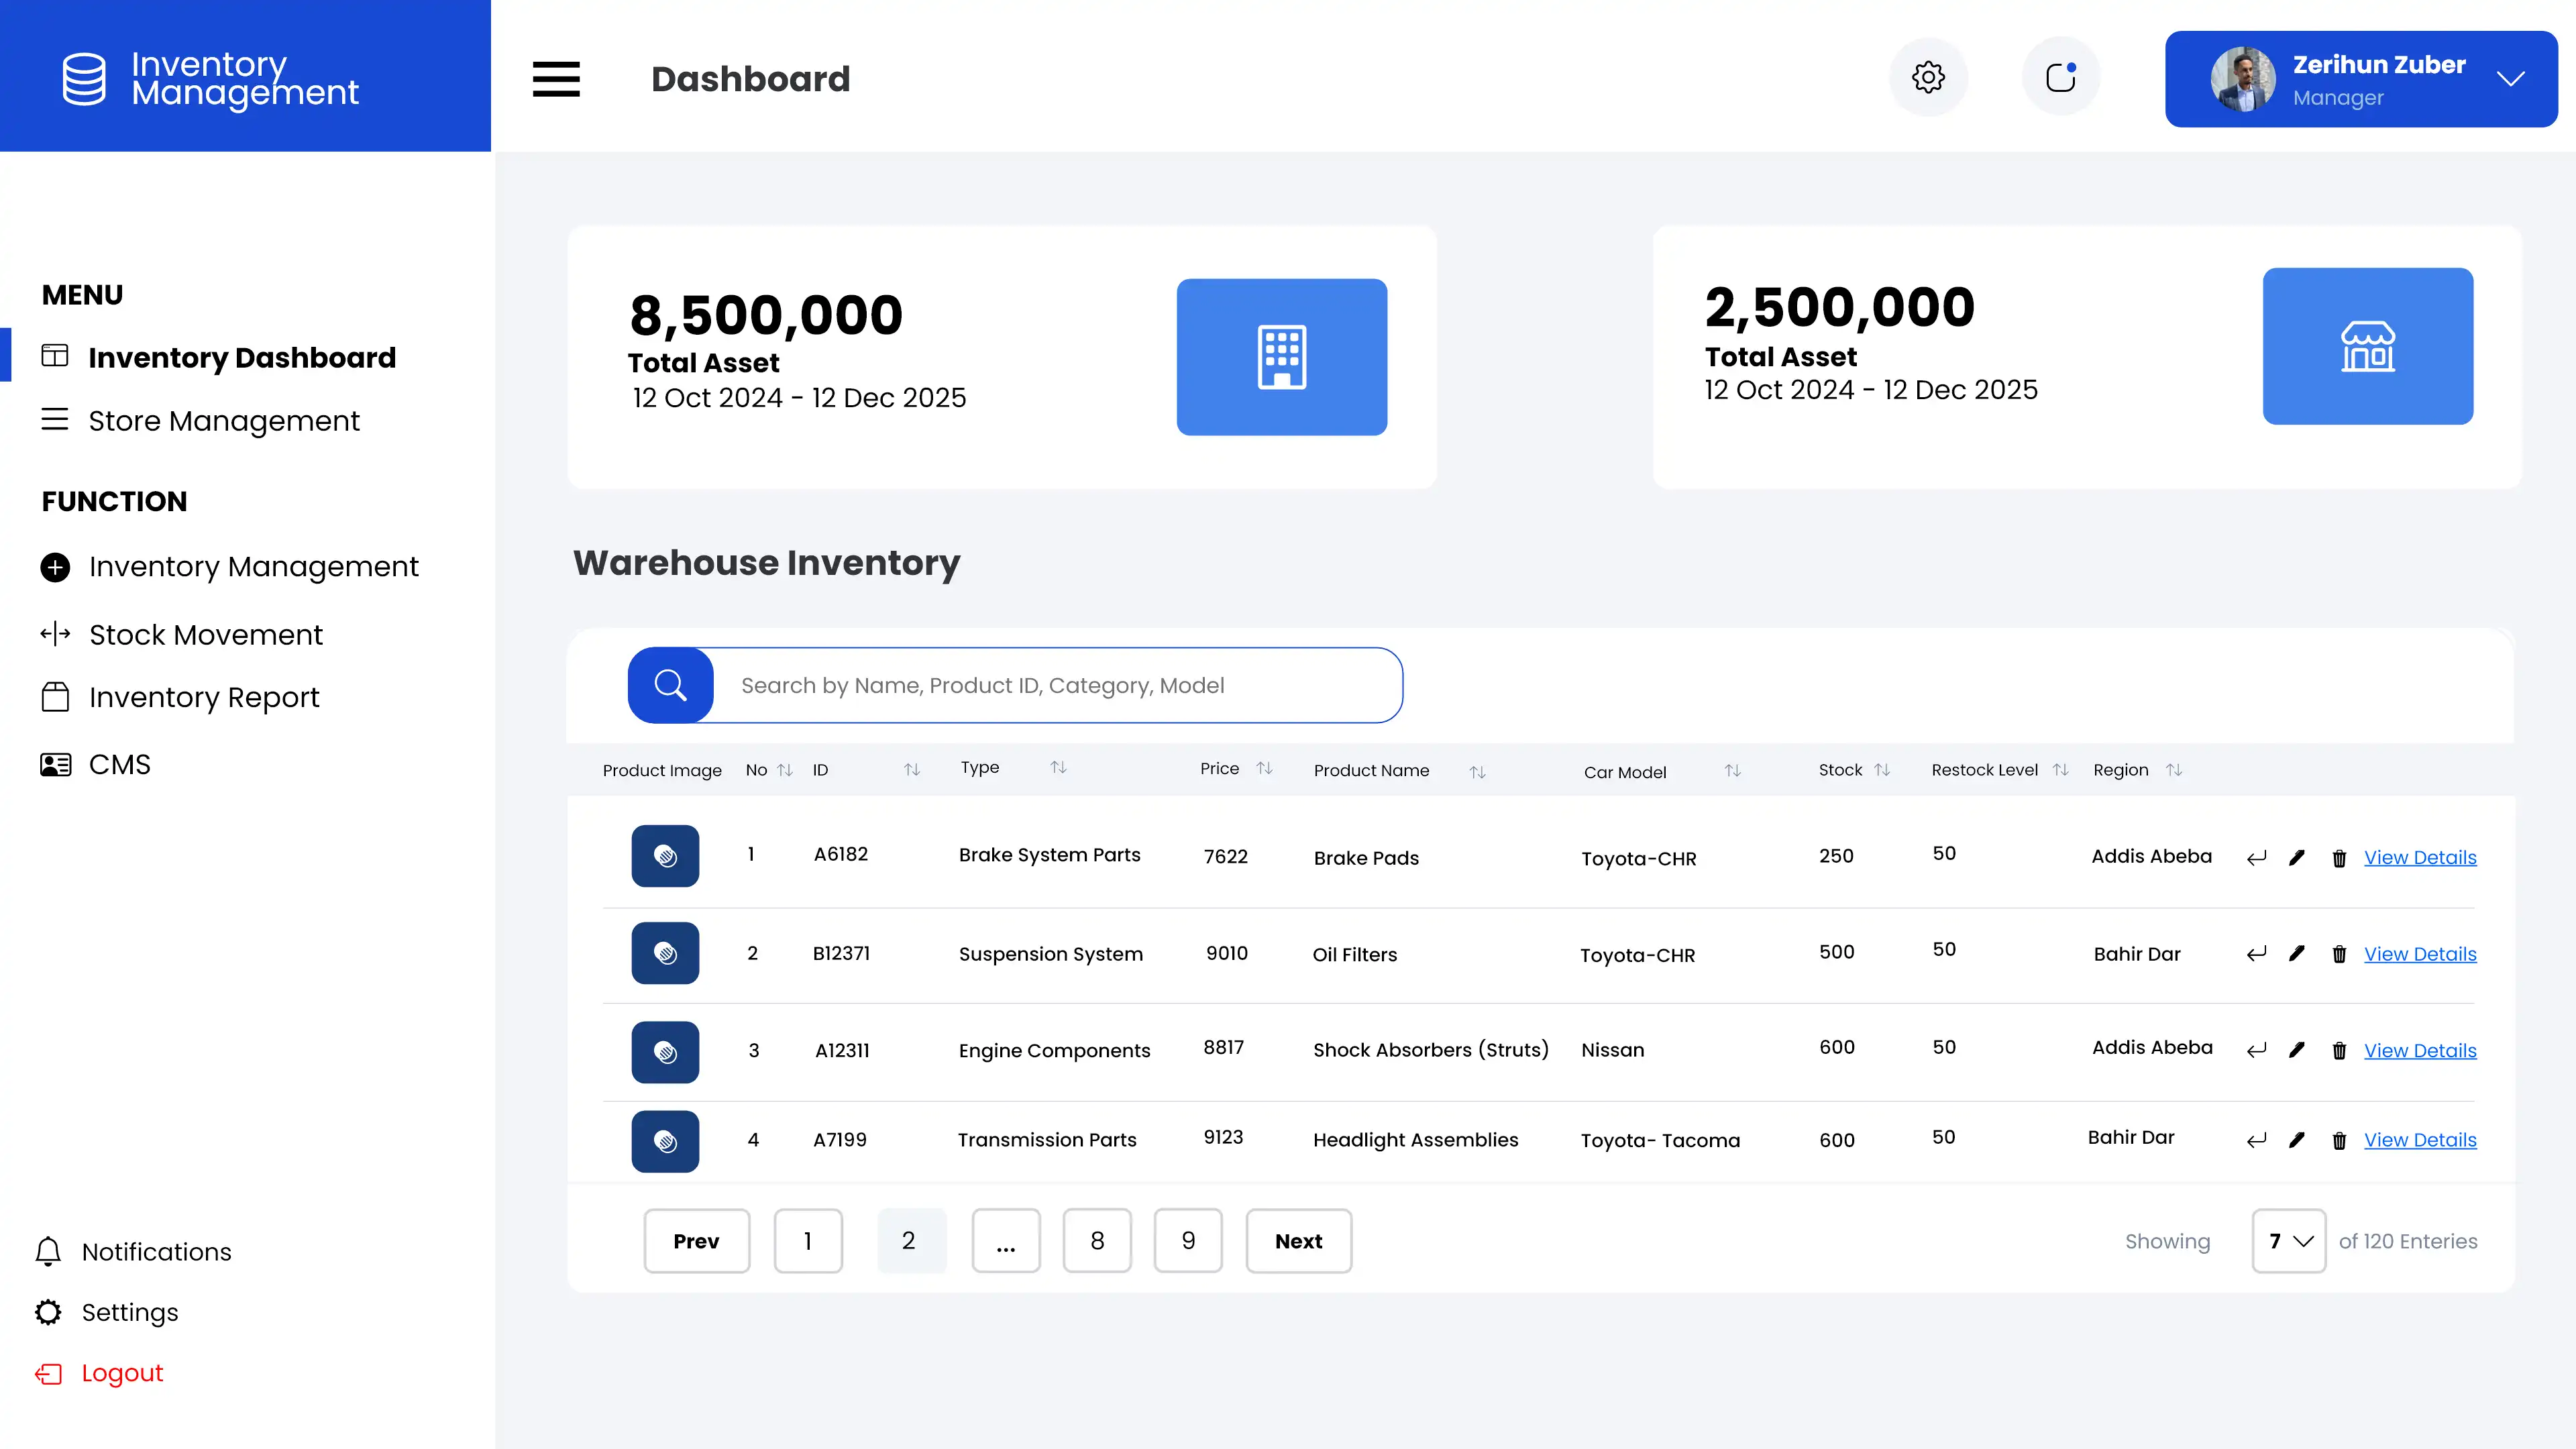Delete Brake Pads row with trash icon
Screen dimensions: 2576x1449
(x=2339, y=858)
